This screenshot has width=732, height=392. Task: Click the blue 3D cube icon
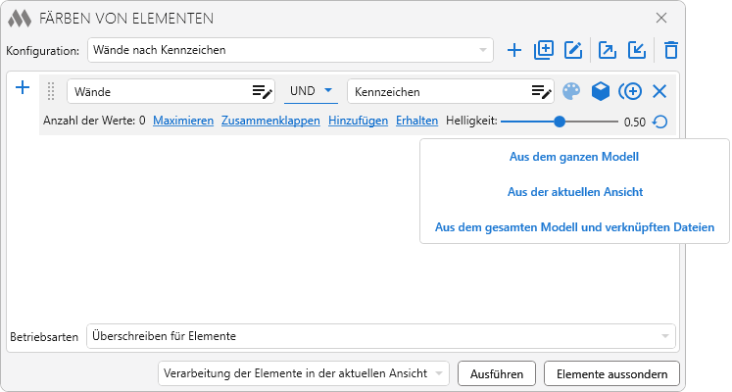click(601, 91)
